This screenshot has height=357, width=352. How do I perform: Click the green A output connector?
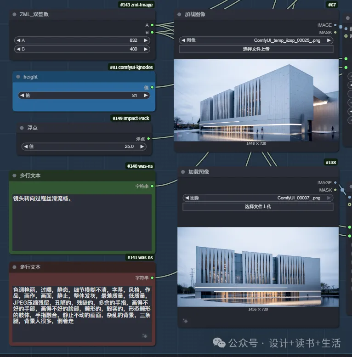coord(152,25)
